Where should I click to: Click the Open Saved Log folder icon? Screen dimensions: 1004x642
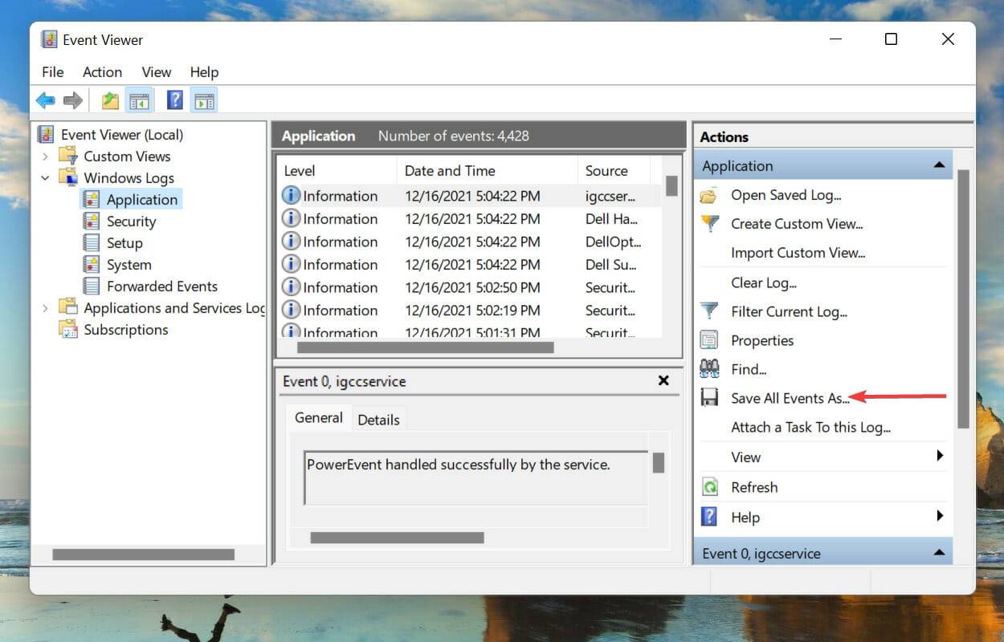(709, 195)
